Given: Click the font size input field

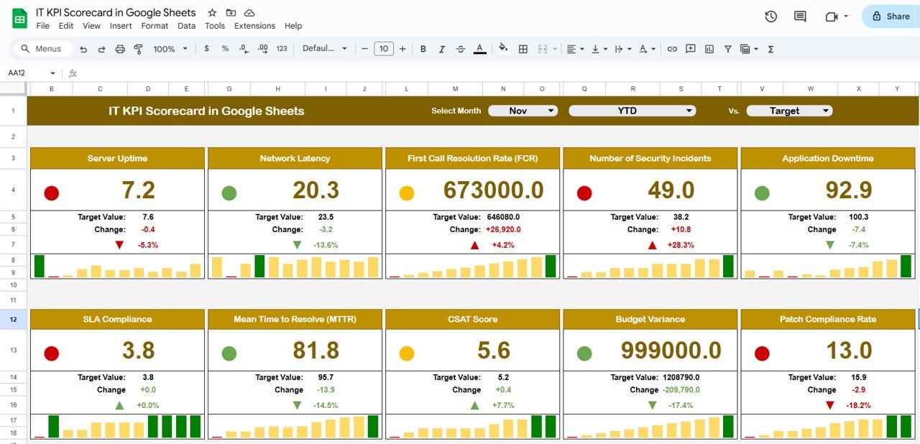Looking at the screenshot, I should [x=383, y=49].
